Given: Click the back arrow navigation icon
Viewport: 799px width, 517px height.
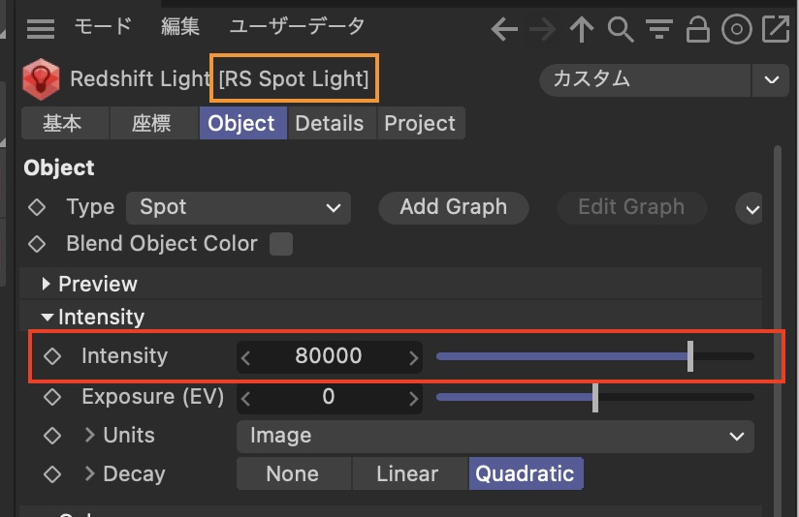Looking at the screenshot, I should 504,30.
